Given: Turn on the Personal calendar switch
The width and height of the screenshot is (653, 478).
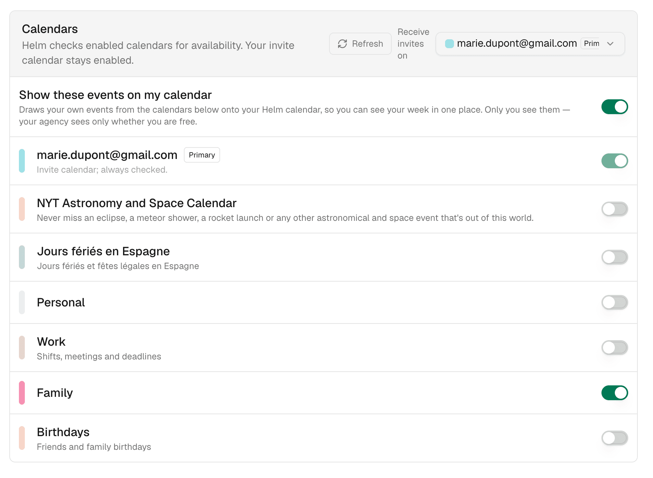Looking at the screenshot, I should coord(614,302).
